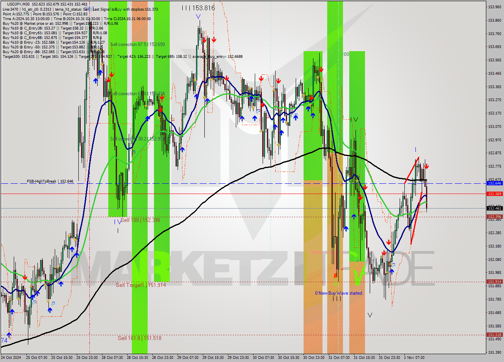Click the '24 Oct 2024' date label
This screenshot has height=362, width=504.
coord(11,358)
